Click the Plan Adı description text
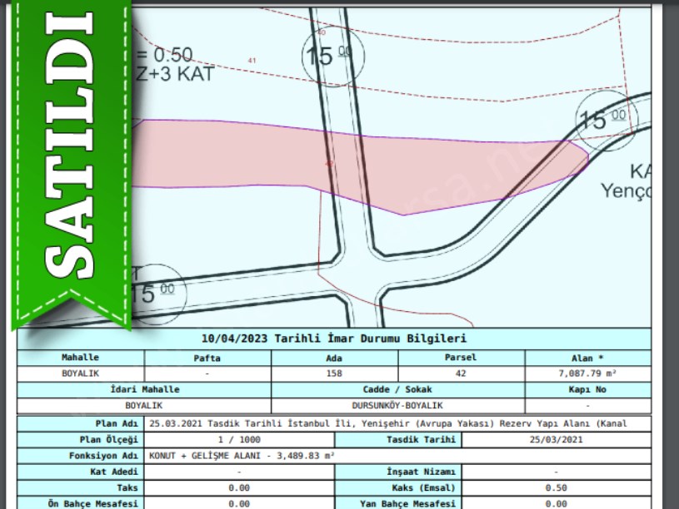 [x=387, y=423]
